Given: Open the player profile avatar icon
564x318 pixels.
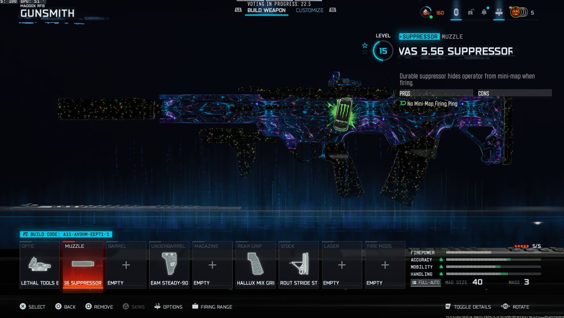Looking at the screenshot, I should click(426, 12).
